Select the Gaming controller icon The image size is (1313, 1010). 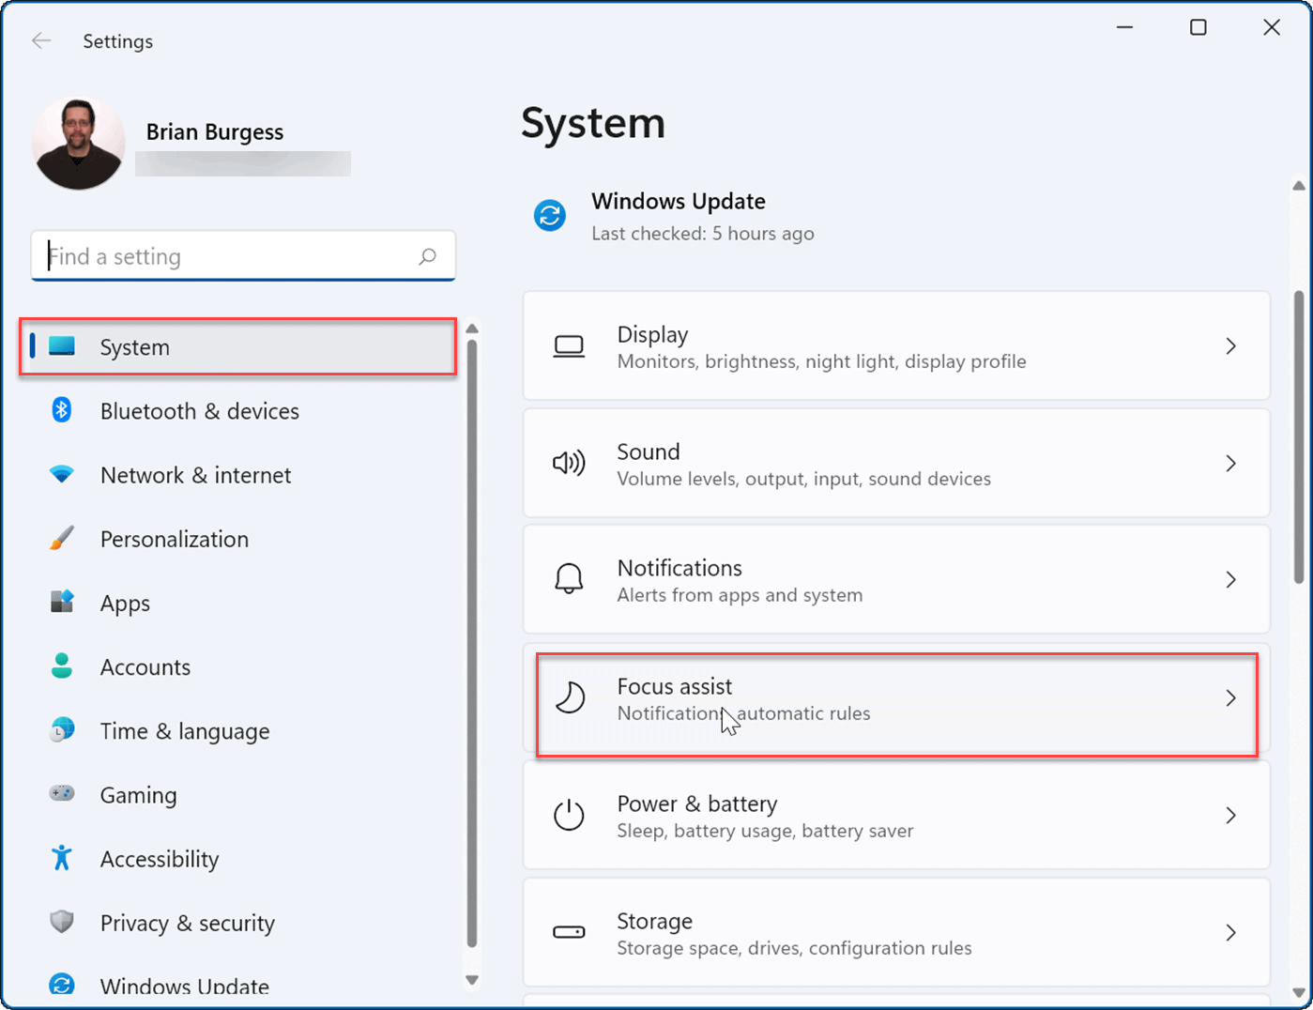tap(61, 793)
